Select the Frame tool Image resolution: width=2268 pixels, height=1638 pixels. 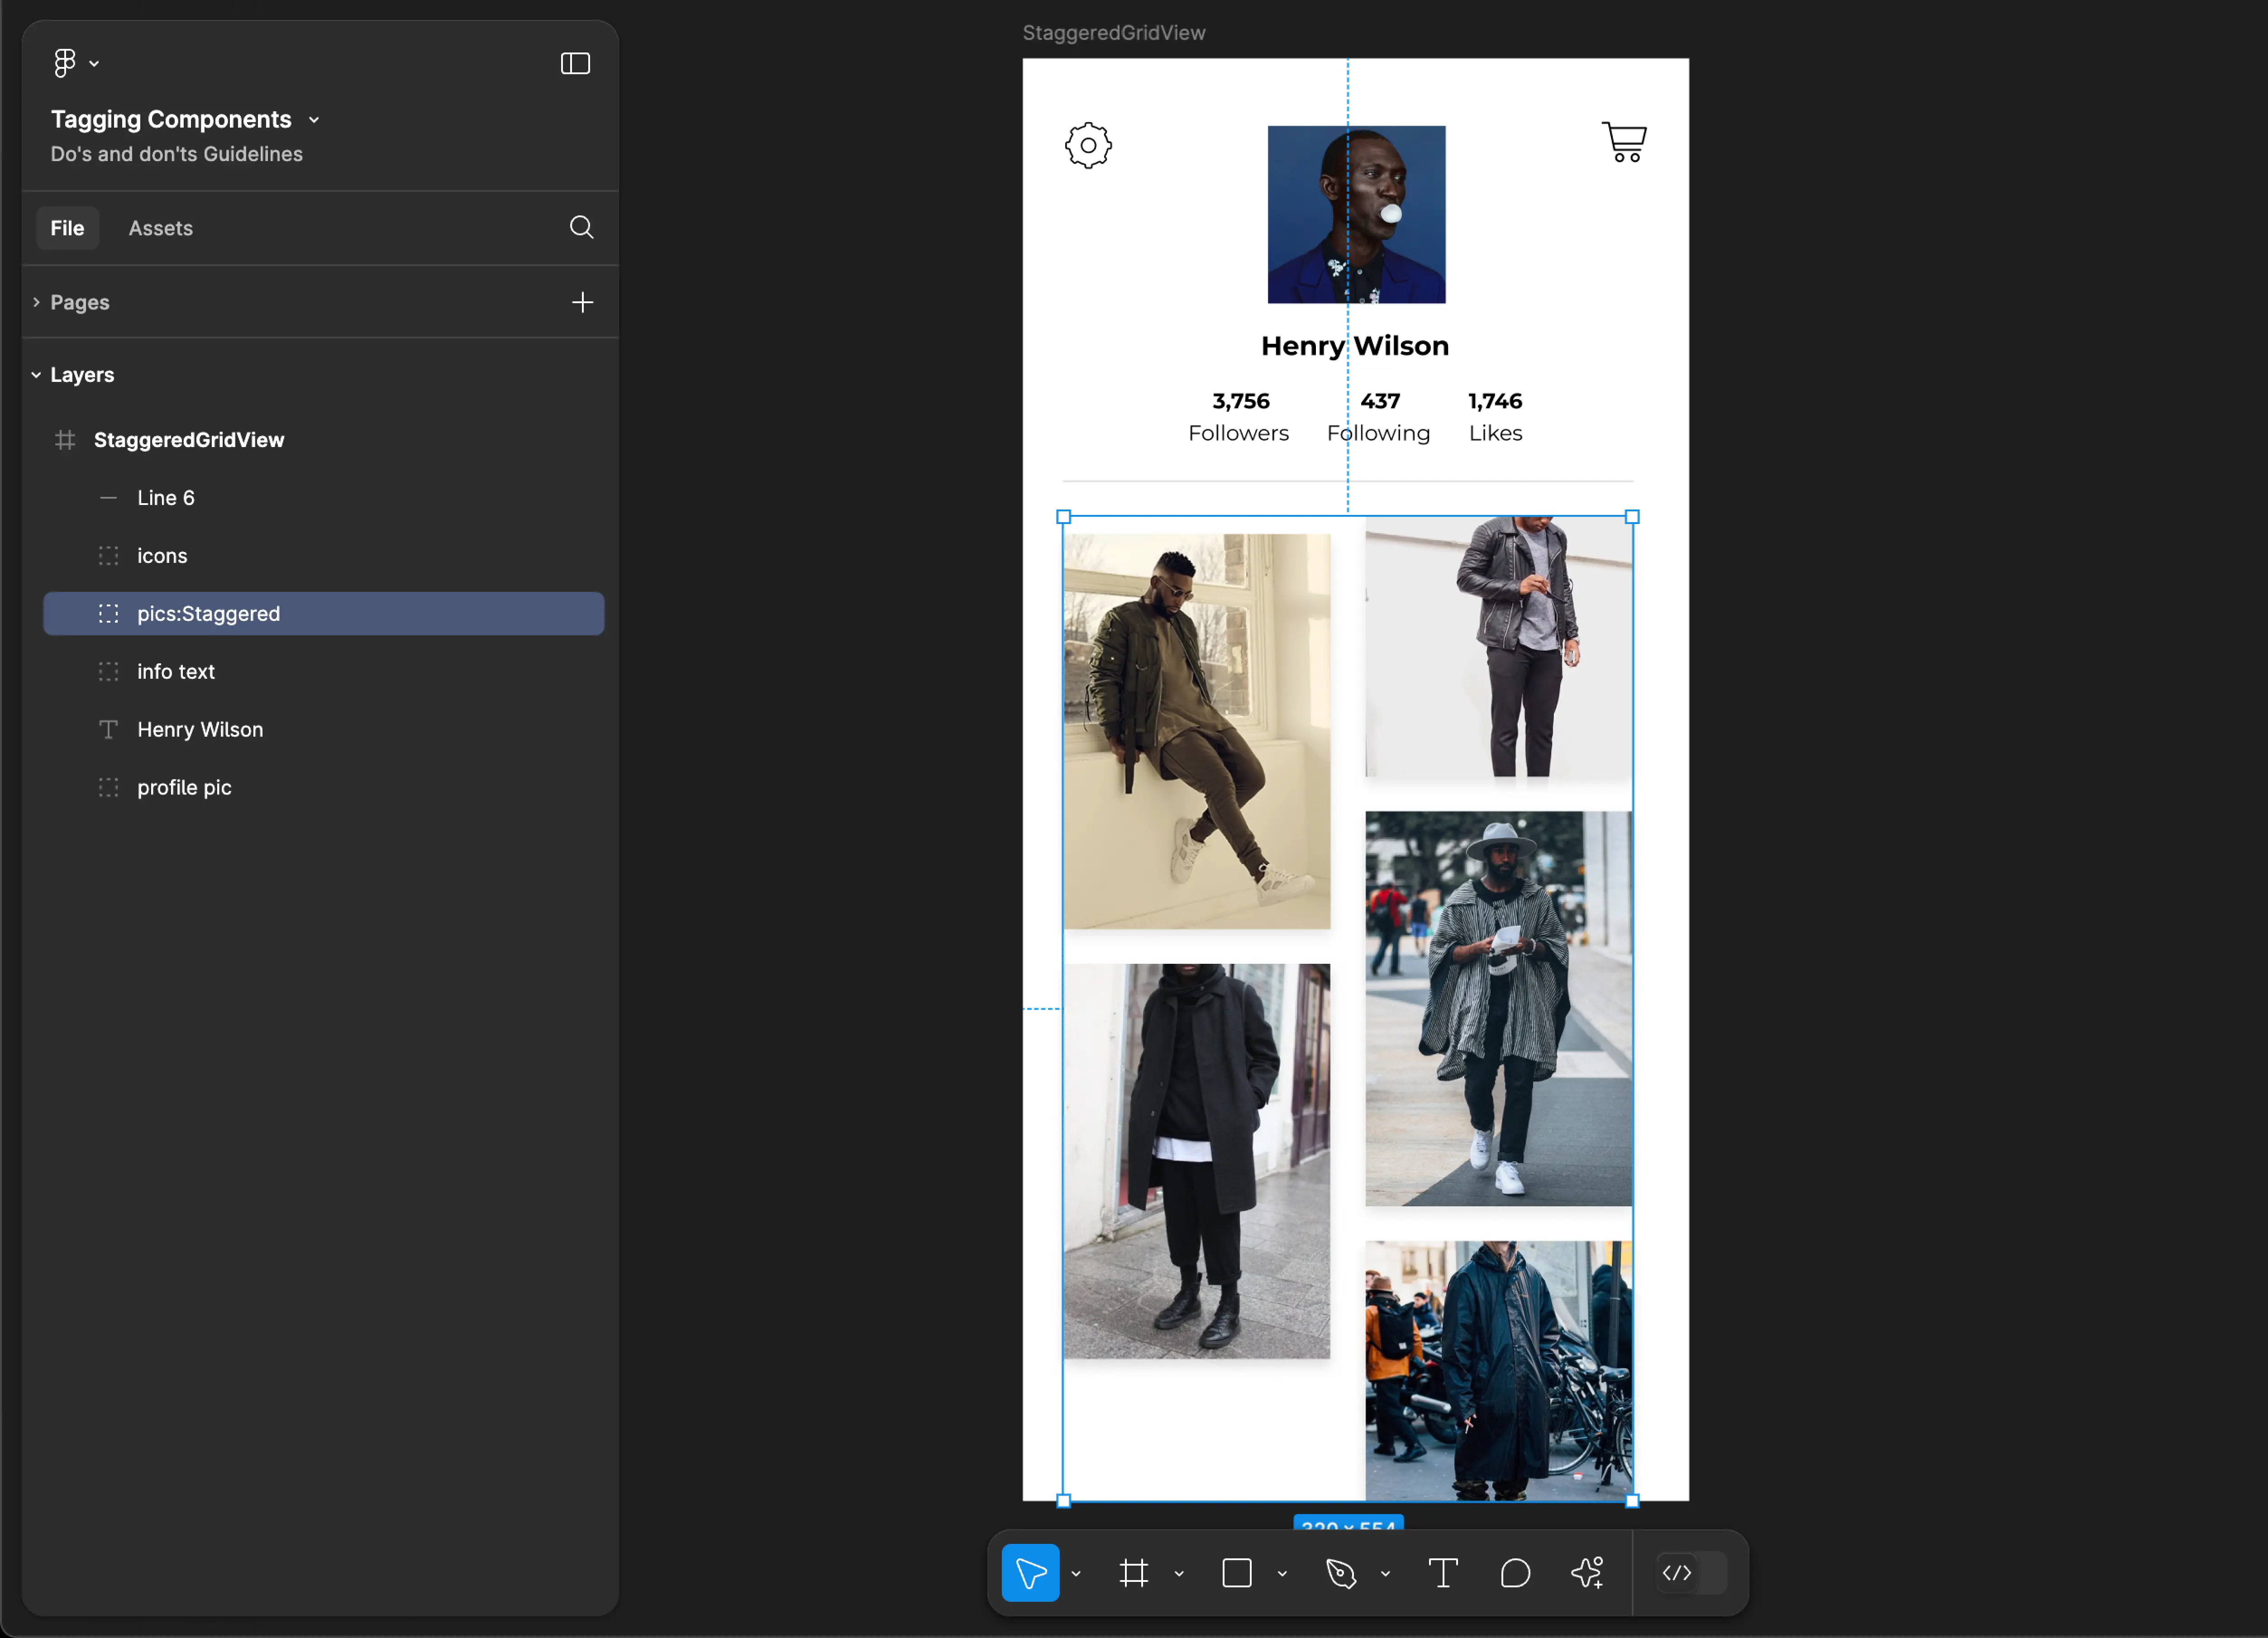(1134, 1573)
